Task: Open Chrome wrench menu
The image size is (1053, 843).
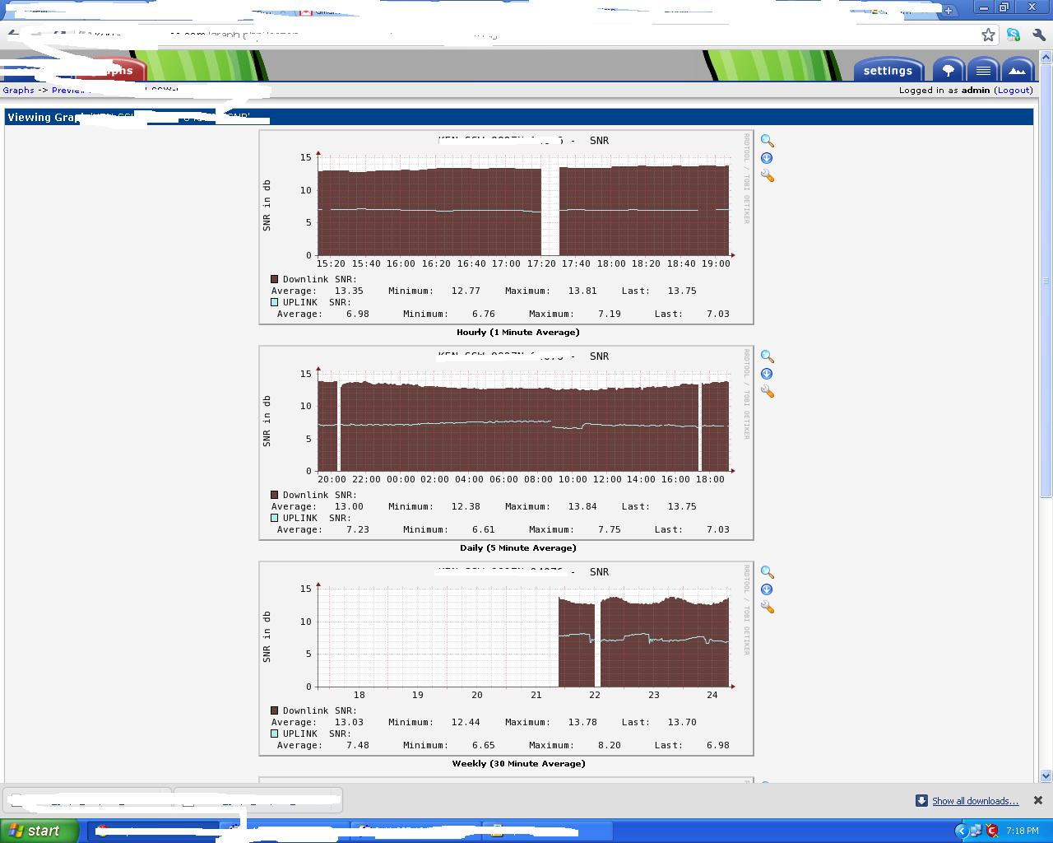Action: coord(1039,35)
